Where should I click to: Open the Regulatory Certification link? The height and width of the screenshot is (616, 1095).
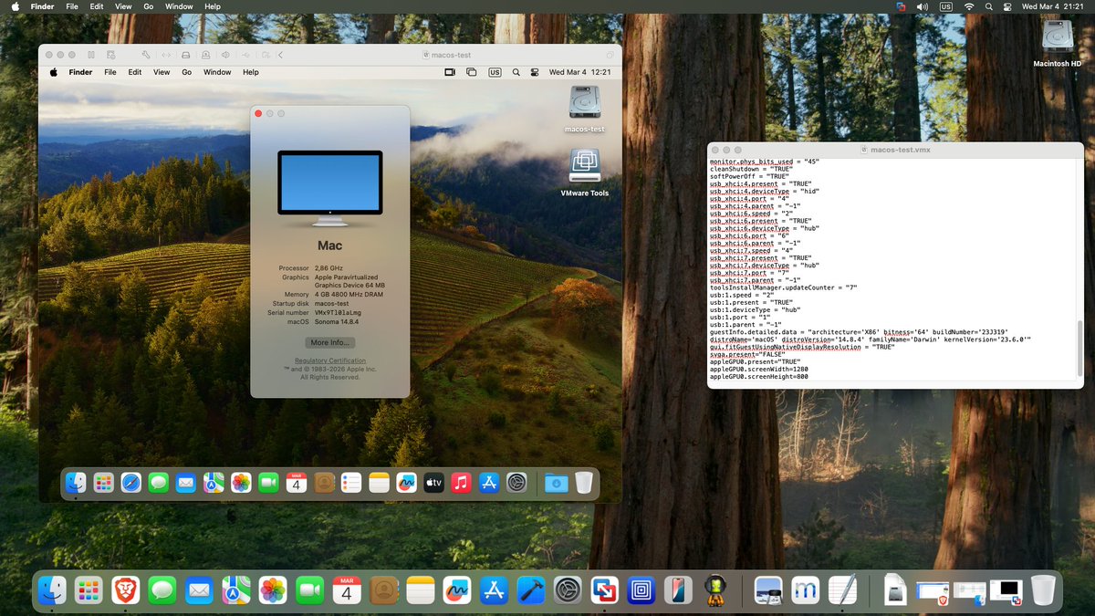click(329, 360)
